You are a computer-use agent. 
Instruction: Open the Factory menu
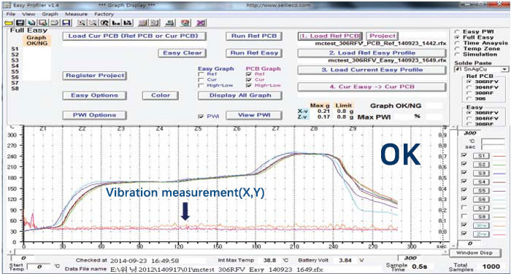pyautogui.click(x=104, y=14)
